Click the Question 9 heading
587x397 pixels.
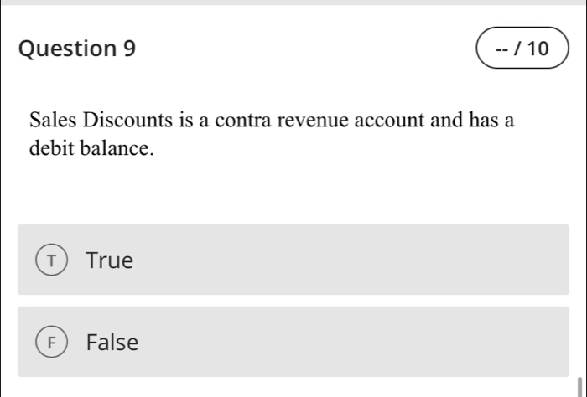tap(77, 49)
